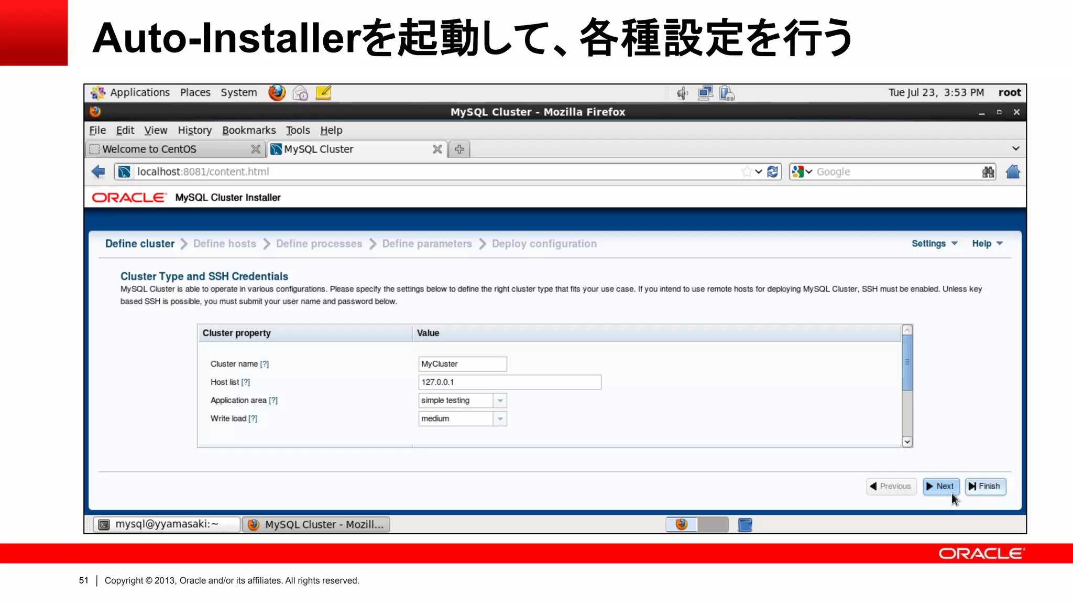Go to the Define hosts step

click(x=225, y=244)
